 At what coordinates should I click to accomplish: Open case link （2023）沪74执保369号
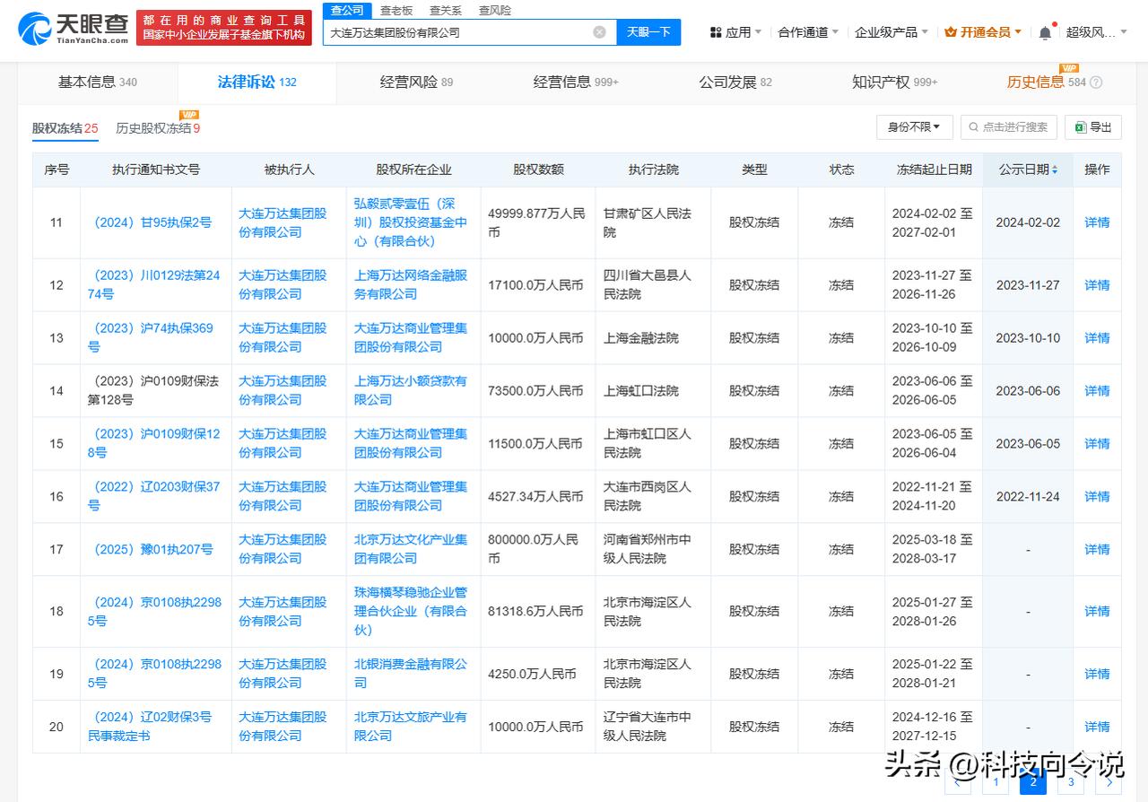coord(151,337)
